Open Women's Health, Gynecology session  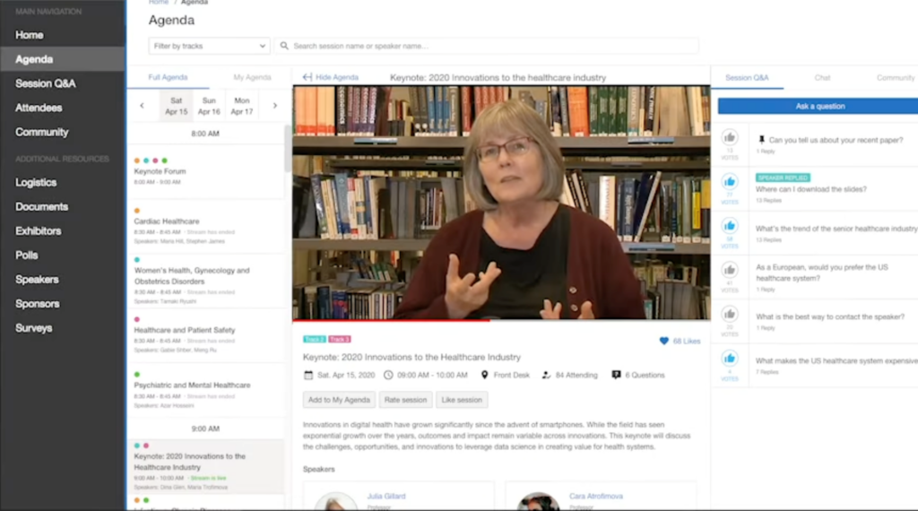point(205,281)
